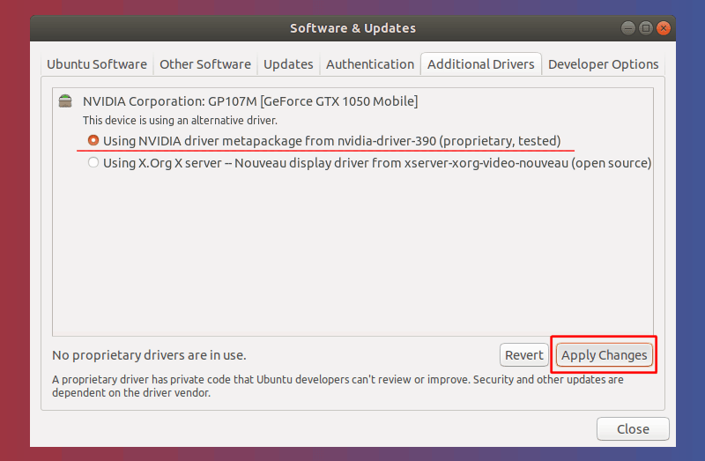The width and height of the screenshot is (705, 461).
Task: Select the Additional Drivers tab
Action: pos(480,64)
